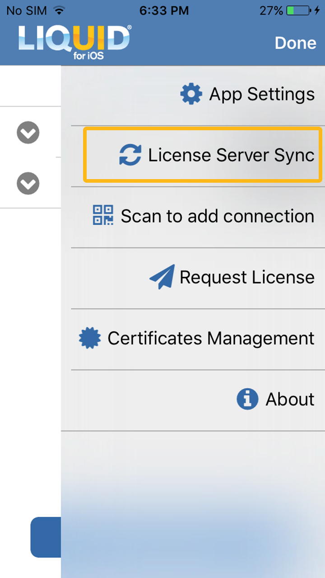Choose Scan to add connection text
This screenshot has height=578, width=325.
click(217, 216)
